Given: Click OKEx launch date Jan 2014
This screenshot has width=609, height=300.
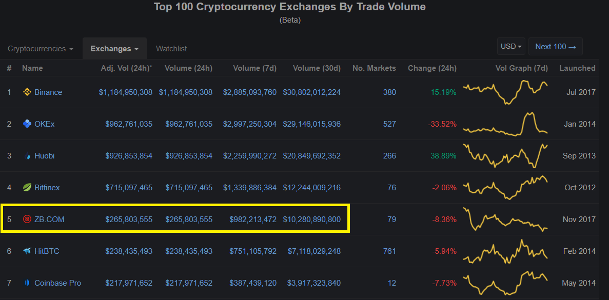Looking at the screenshot, I should click(x=580, y=124).
